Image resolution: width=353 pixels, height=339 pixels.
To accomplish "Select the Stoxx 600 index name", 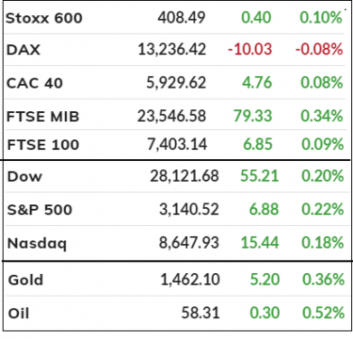I will [44, 18].
